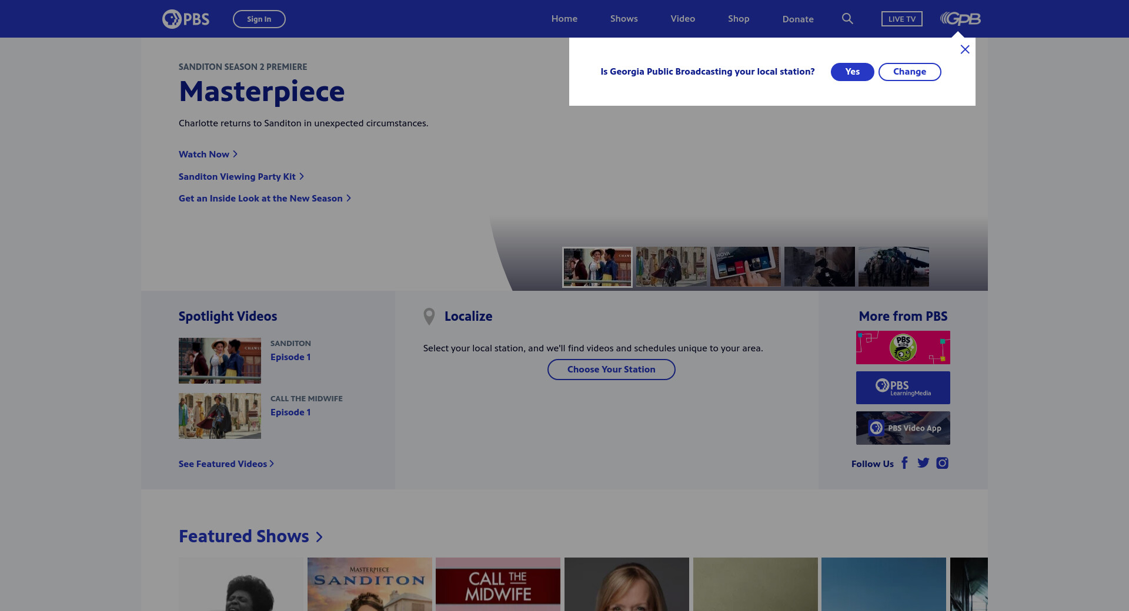Click Change to pick another station
This screenshot has width=1129, height=611.
pyautogui.click(x=909, y=72)
